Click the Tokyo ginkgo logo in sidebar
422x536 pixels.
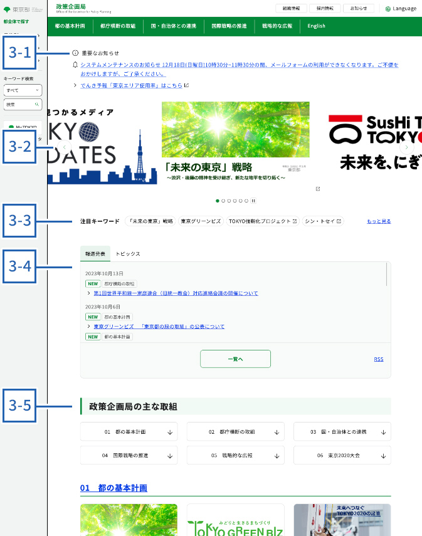[7, 10]
